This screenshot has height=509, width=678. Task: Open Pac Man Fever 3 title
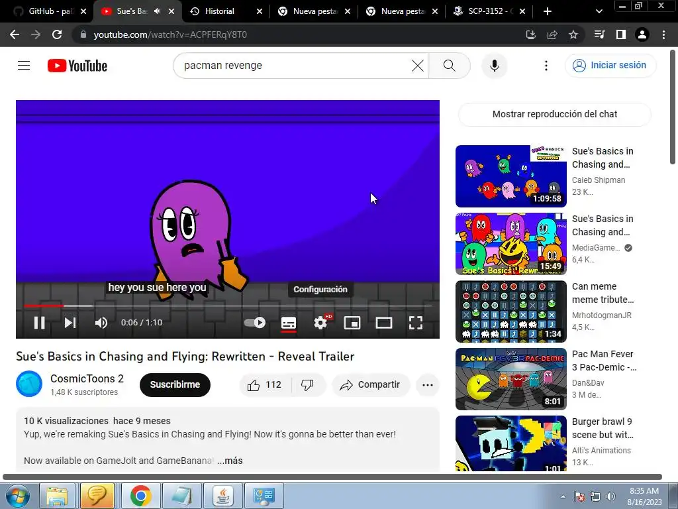604,361
